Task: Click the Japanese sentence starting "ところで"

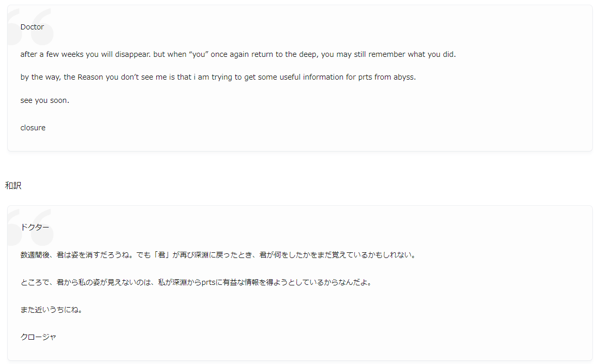Action: tap(196, 282)
